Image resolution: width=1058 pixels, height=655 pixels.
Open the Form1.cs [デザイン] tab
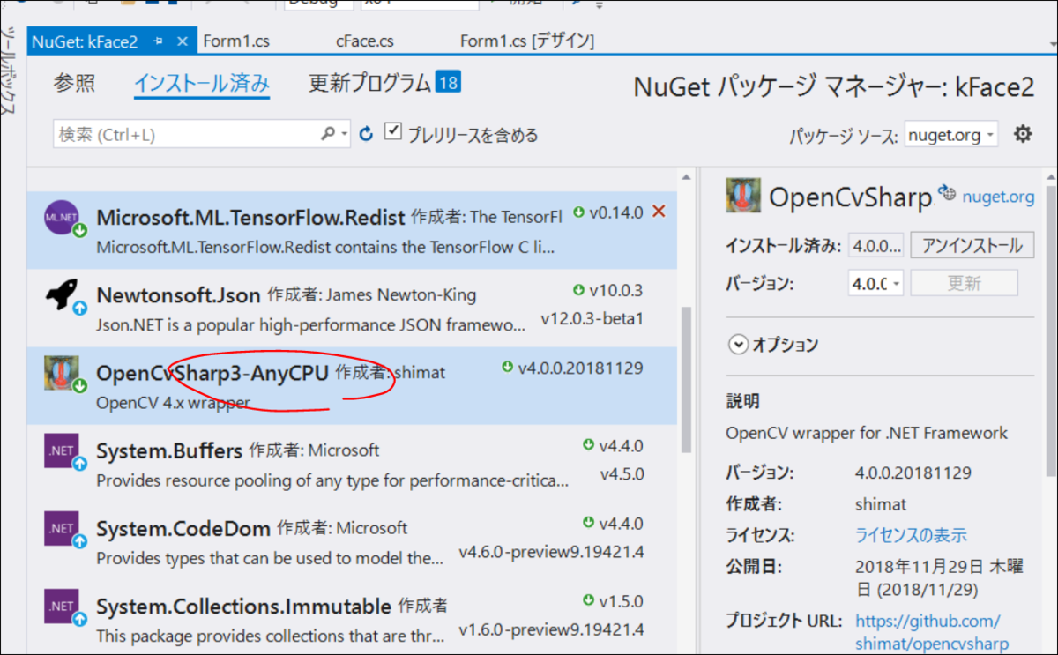[527, 41]
